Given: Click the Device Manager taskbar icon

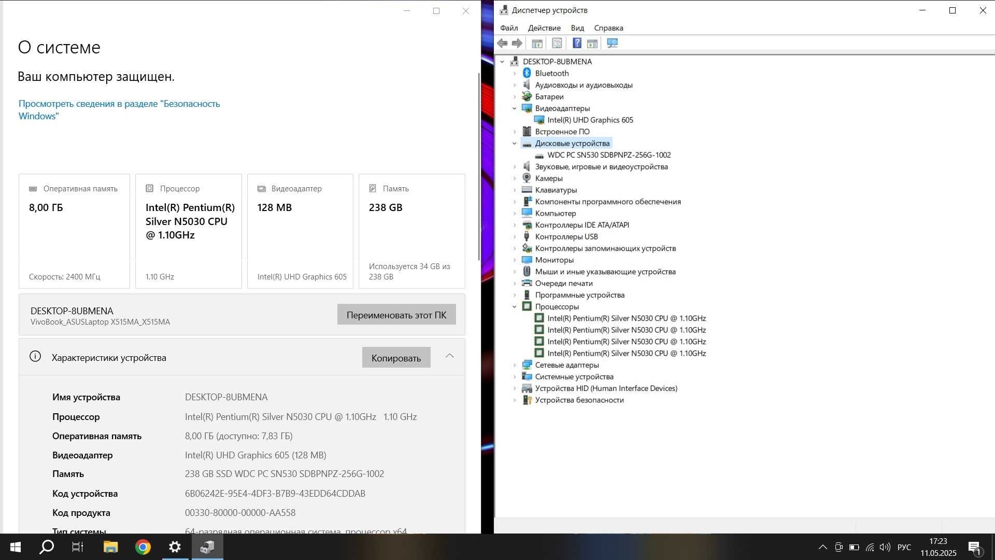Looking at the screenshot, I should pos(207,547).
